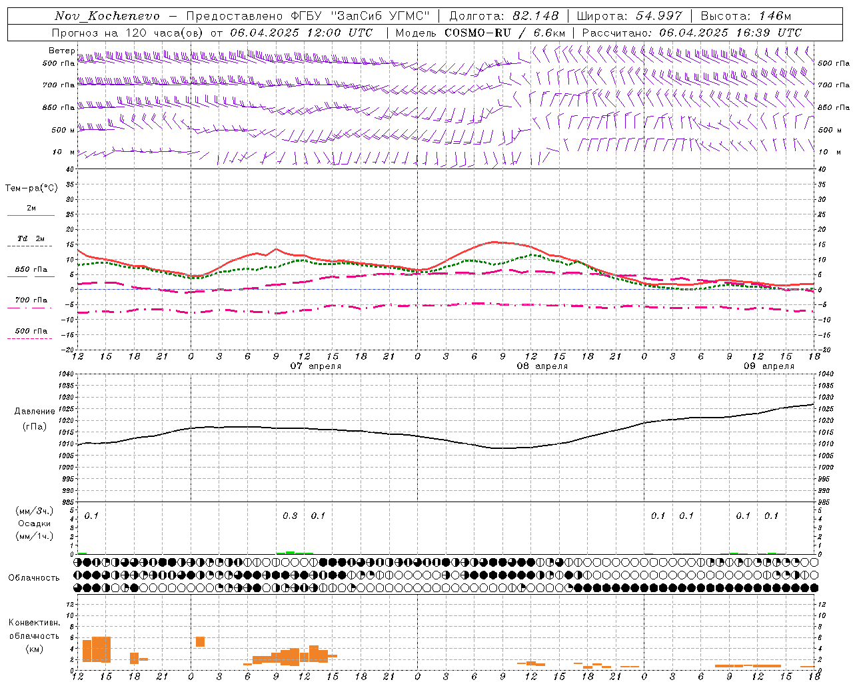Select forecast start time '06.04.2025 12:00 UTC'
The width and height of the screenshot is (853, 682).
pos(301,33)
